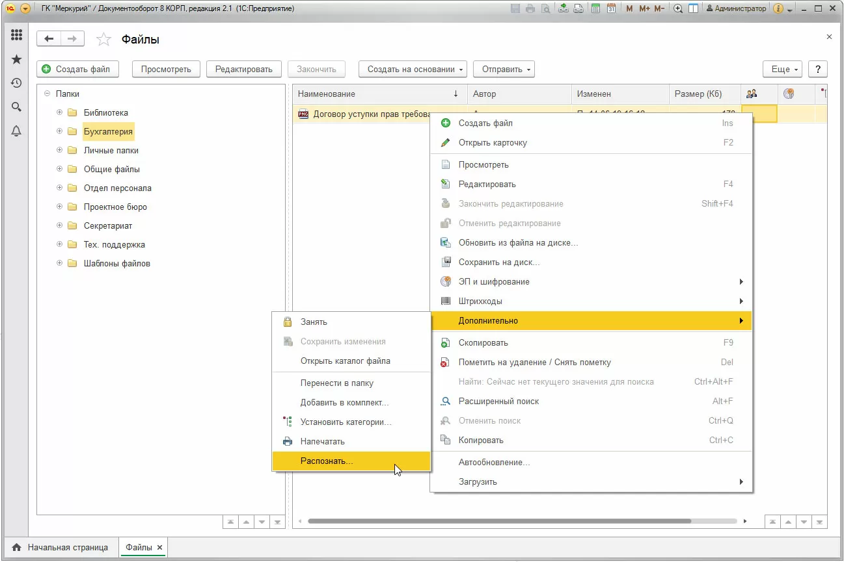Expand the Личные папки folder
Viewport: 844px width, 562px height.
click(60, 150)
